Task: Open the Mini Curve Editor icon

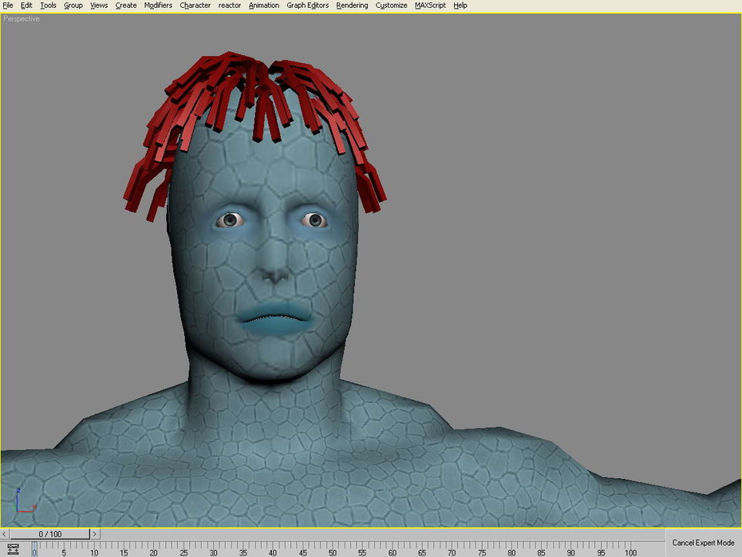Action: (13, 549)
